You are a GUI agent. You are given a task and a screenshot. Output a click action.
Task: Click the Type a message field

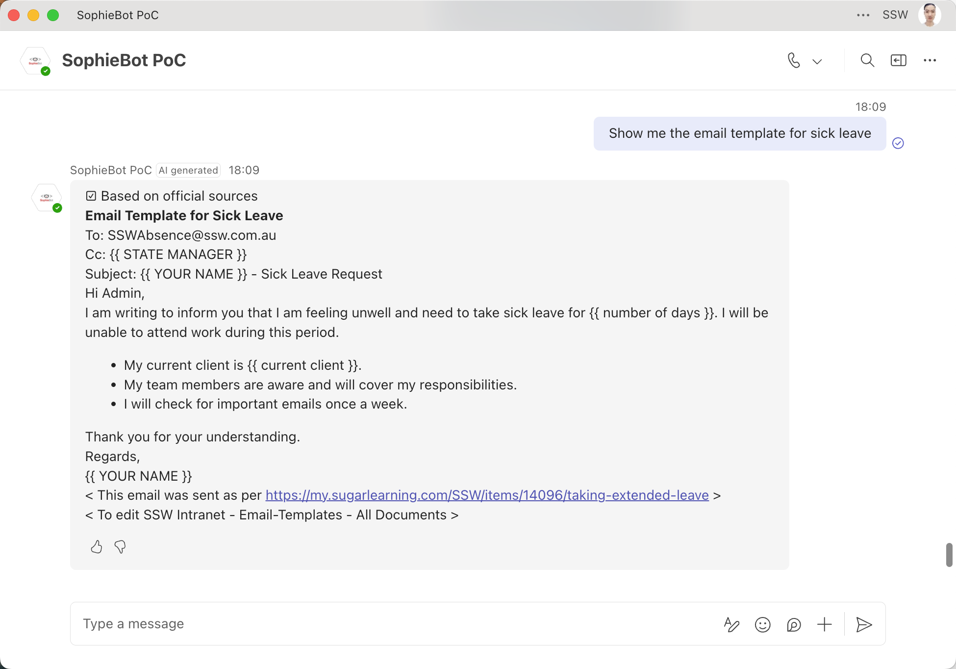pyautogui.click(x=392, y=624)
